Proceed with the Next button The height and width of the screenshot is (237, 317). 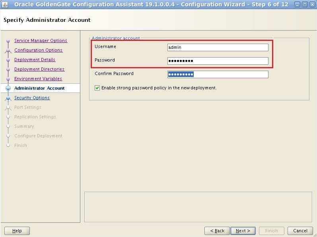(243, 231)
